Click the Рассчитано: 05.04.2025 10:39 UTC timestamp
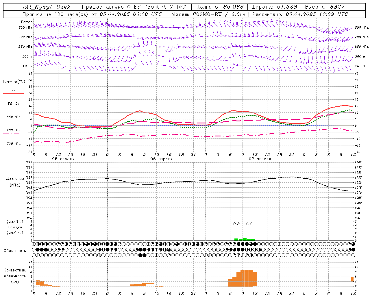 click(300, 14)
